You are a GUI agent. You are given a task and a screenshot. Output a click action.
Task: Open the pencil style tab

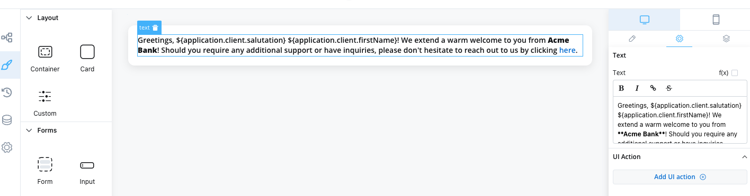coord(632,39)
